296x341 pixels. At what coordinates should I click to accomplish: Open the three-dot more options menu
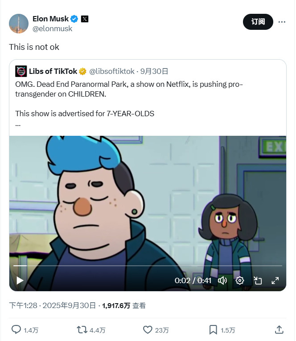pyautogui.click(x=282, y=22)
